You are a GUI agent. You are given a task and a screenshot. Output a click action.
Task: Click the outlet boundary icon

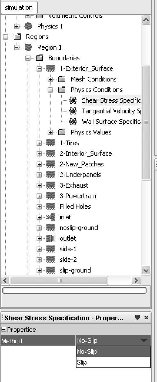coord(50,239)
